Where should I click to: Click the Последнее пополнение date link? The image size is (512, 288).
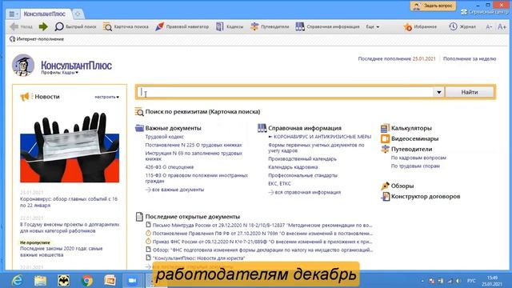point(424,58)
